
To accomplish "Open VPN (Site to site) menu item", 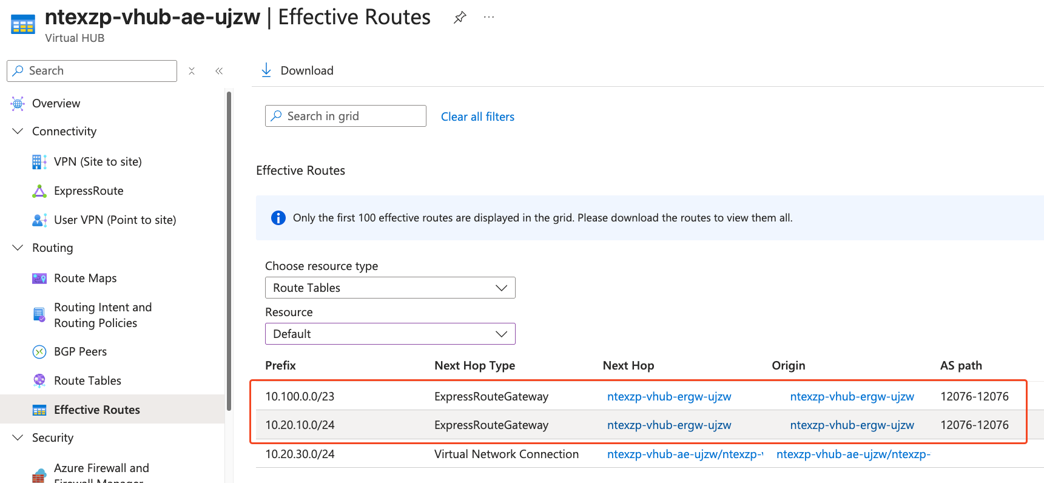I will point(98,162).
